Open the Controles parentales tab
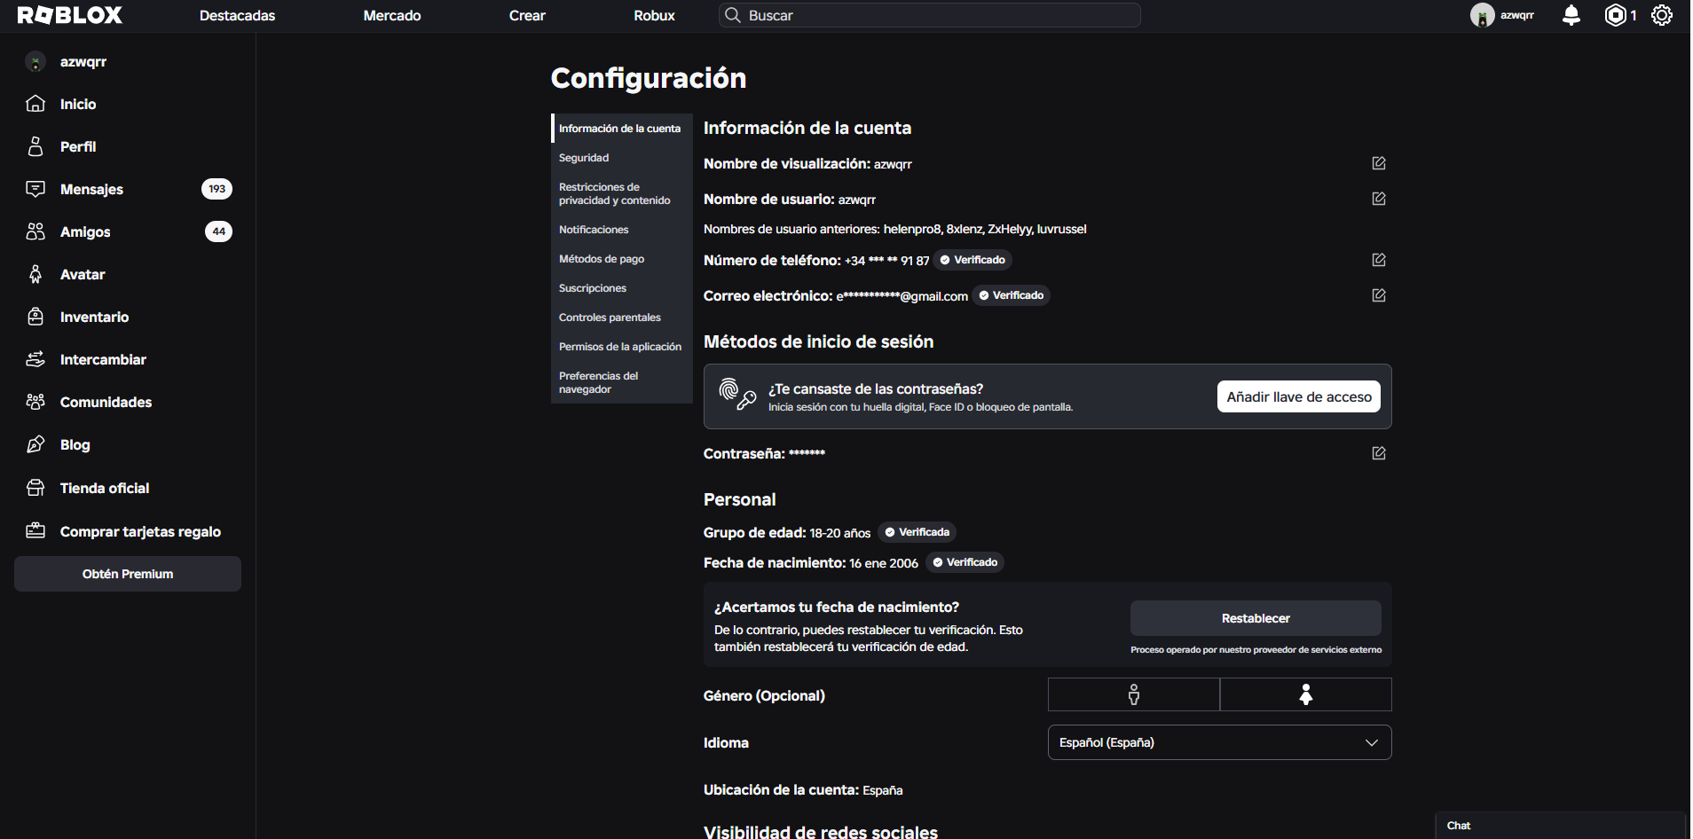This screenshot has width=1693, height=839. [x=622, y=318]
